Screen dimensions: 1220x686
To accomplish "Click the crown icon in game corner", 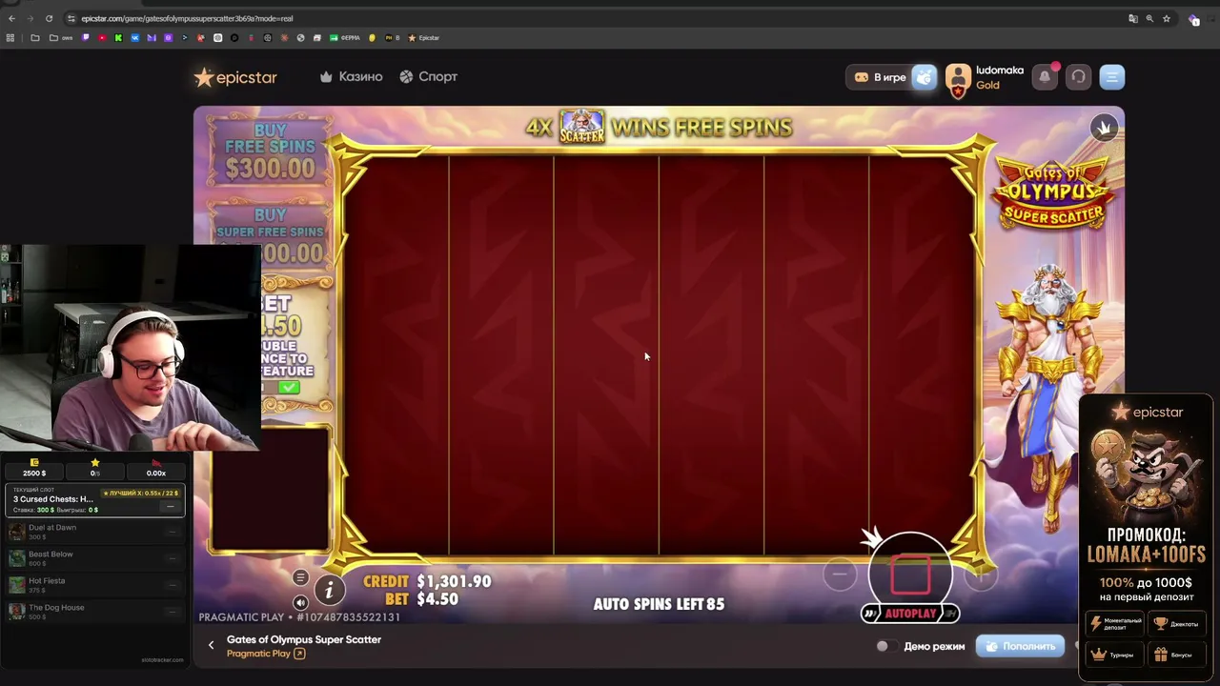I will (x=1105, y=128).
